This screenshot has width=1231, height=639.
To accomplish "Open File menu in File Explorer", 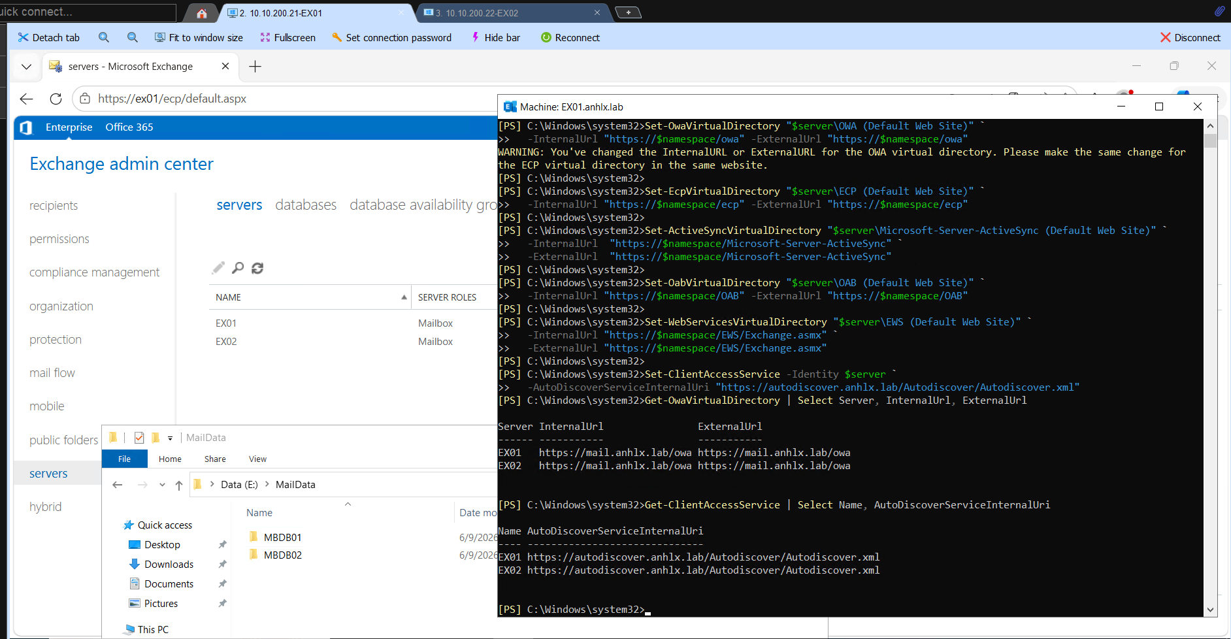I will [124, 459].
